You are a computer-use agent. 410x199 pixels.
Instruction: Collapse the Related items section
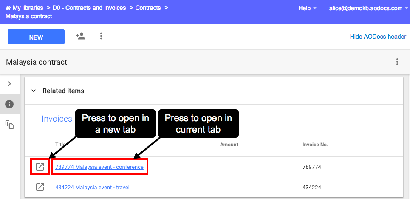click(x=34, y=91)
